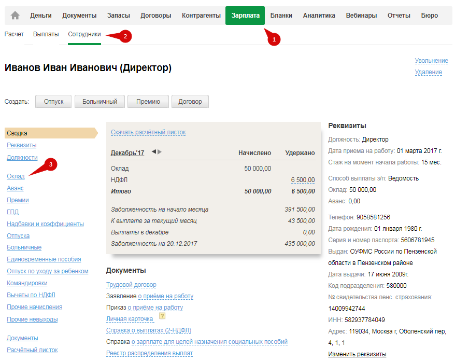Open Прочие невыходы link
This screenshot has height=362, width=455.
[x=32, y=319]
